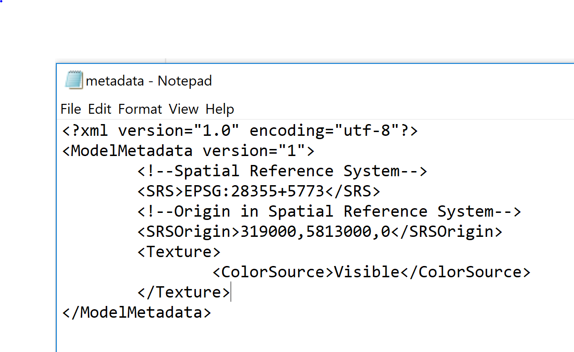Open the Format menu
This screenshot has height=352, width=574.
pos(140,109)
